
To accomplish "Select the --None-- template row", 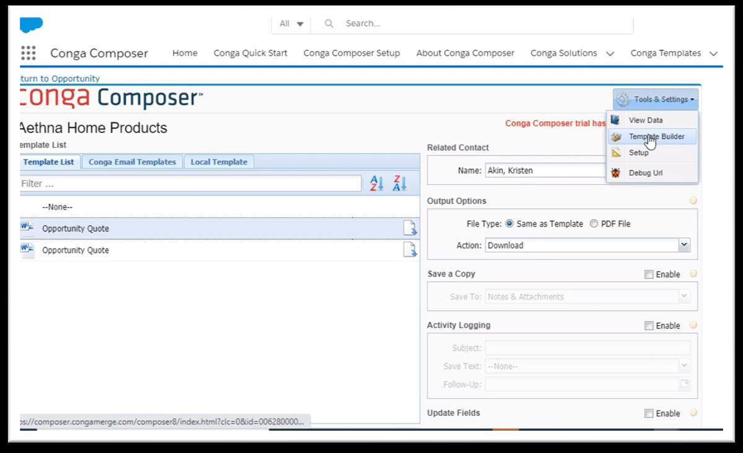I will (x=220, y=207).
